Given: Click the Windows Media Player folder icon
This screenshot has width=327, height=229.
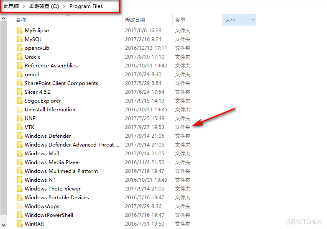Looking at the screenshot, I should [x=20, y=162].
